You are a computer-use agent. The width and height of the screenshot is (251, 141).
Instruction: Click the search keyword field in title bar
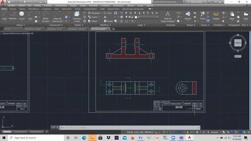coord(168,2)
